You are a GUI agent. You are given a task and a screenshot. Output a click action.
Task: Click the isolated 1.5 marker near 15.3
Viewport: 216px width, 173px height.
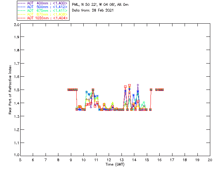click(x=151, y=90)
